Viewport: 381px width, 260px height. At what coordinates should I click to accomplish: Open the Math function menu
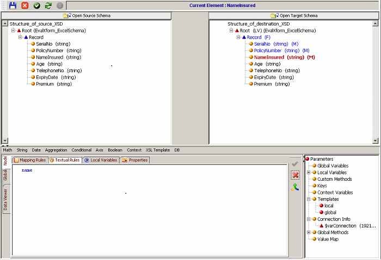point(8,150)
